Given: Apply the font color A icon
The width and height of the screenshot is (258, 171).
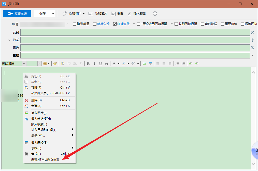Looking at the screenshot, I should [x=114, y=64].
